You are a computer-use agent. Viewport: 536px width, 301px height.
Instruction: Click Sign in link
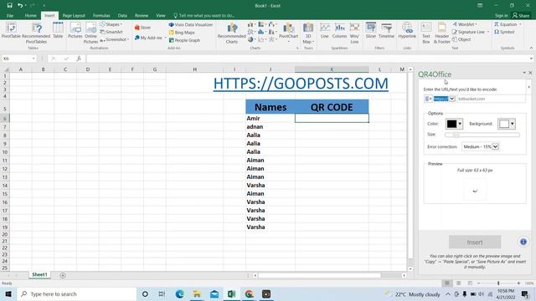click(x=501, y=15)
